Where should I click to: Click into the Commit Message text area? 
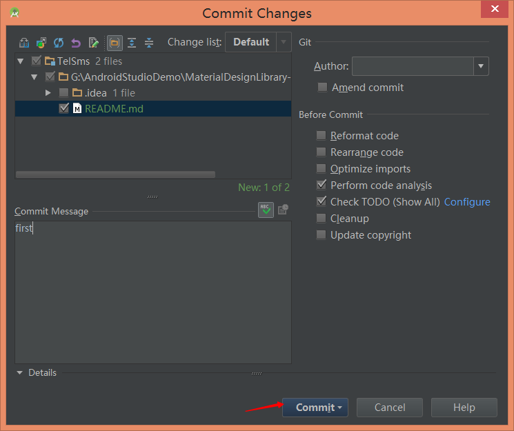click(x=153, y=292)
